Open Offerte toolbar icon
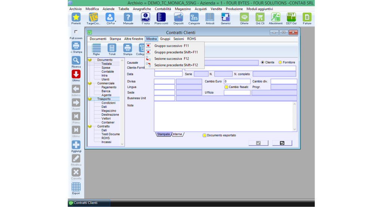 [x=244, y=18]
